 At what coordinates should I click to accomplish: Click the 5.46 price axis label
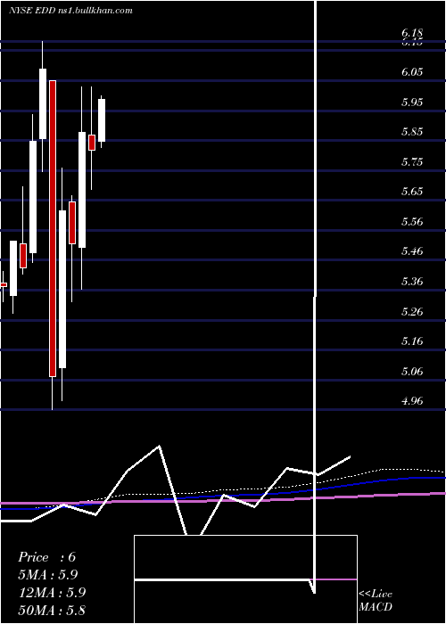(412, 251)
